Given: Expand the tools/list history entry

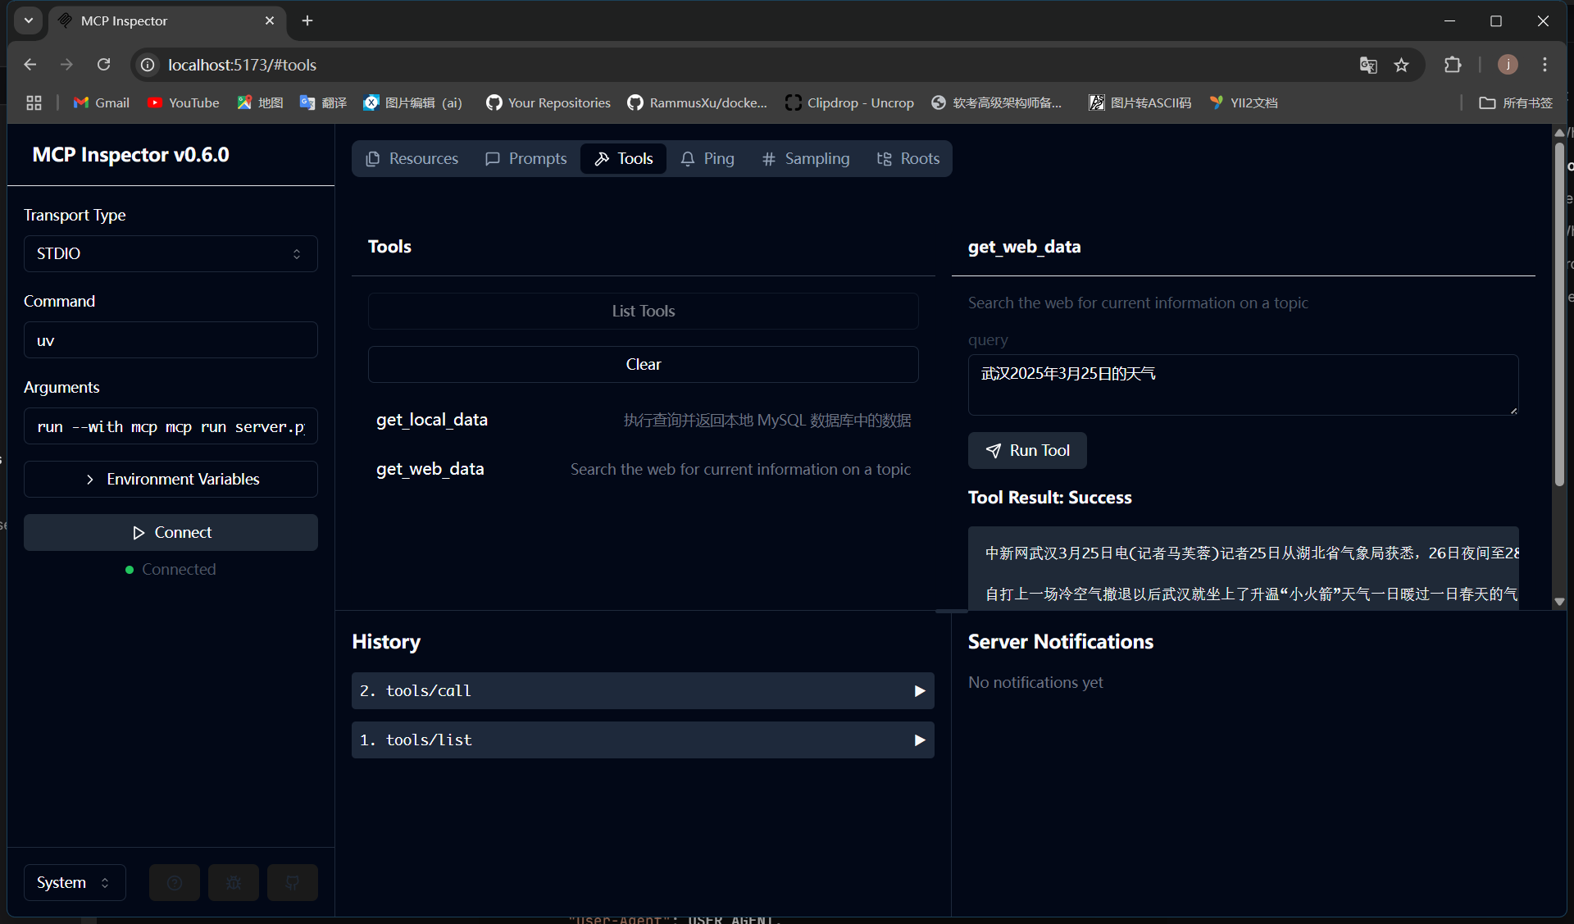Looking at the screenshot, I should [x=643, y=740].
